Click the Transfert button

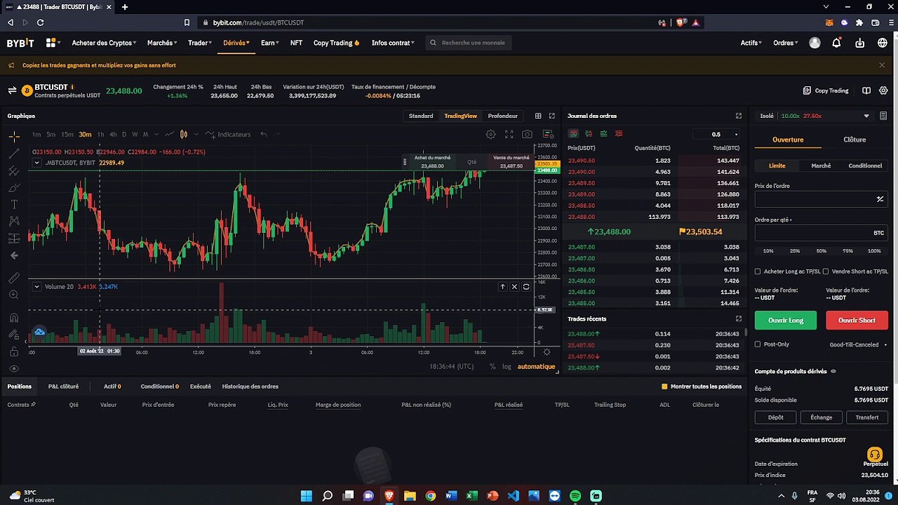point(866,417)
